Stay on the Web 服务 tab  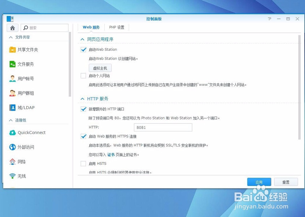pyautogui.click(x=91, y=27)
